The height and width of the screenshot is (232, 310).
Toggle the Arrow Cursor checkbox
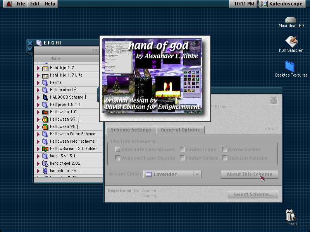tap(224, 149)
